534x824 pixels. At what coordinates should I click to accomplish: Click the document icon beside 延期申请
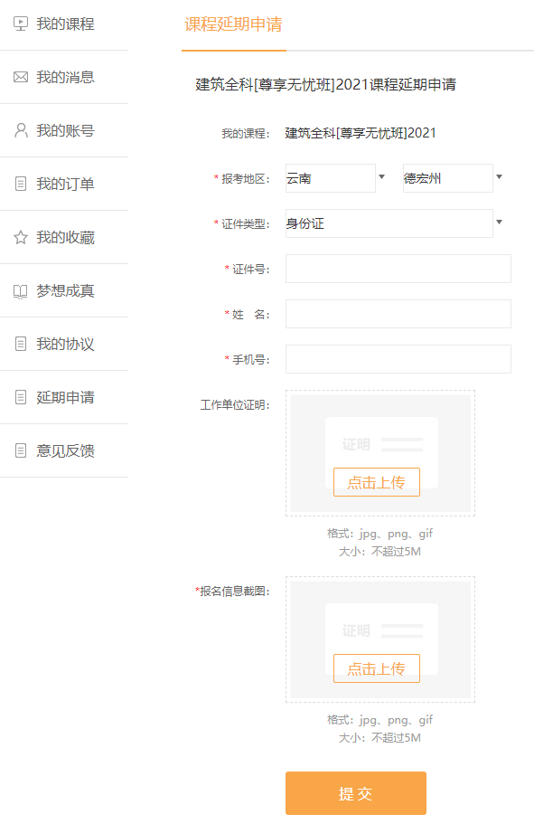(x=21, y=397)
